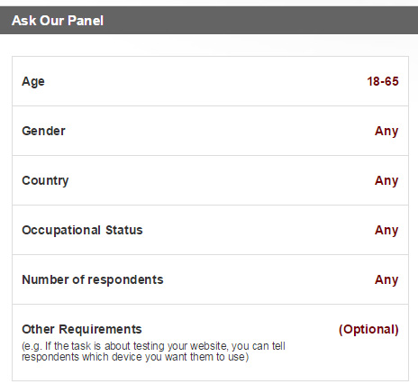Change the Country value from Any
The width and height of the screenshot is (418, 384).
386,180
